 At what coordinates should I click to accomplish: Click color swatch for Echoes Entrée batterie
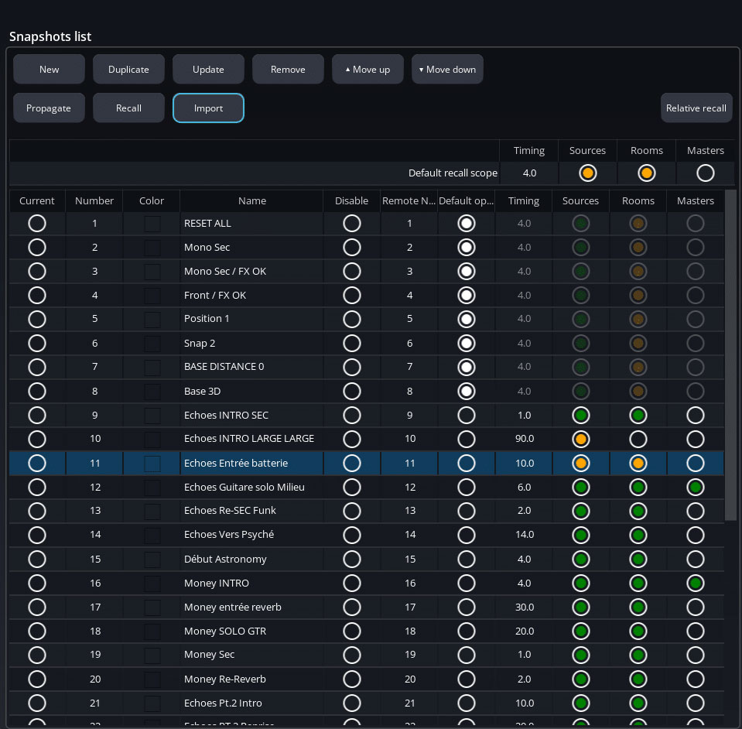click(152, 464)
